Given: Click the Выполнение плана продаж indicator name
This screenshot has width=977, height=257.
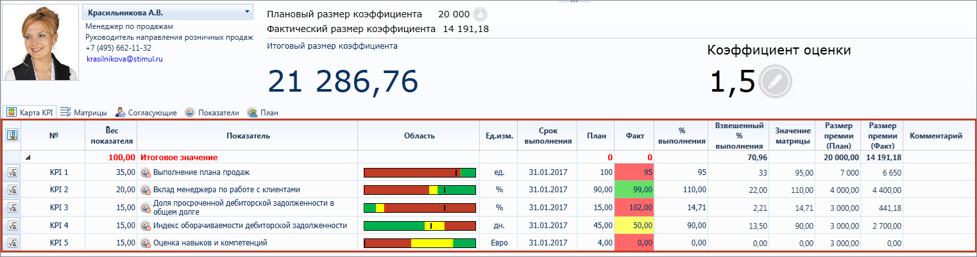Looking at the screenshot, I should point(201,172).
